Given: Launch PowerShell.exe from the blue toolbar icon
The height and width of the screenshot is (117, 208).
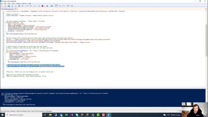Looking at the screenshot, I should click(52, 6).
